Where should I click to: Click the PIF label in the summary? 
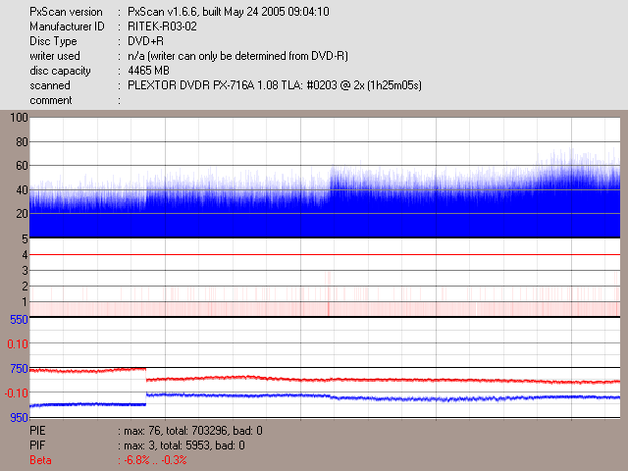[37, 445]
